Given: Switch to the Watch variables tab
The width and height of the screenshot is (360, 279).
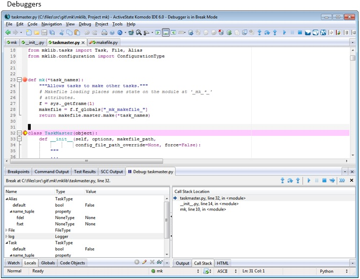Looking at the screenshot, I should click(x=13, y=263).
